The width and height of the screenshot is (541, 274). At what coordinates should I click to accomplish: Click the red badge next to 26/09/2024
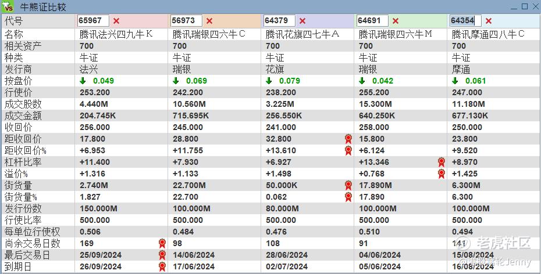coord(162,267)
